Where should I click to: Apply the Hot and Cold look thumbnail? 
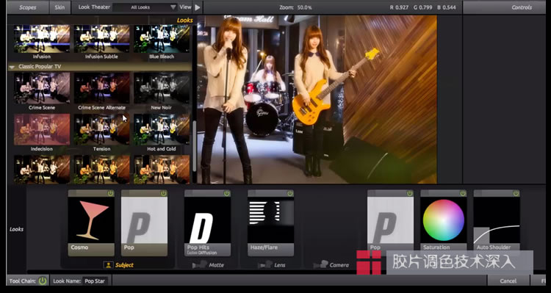[x=162, y=129]
